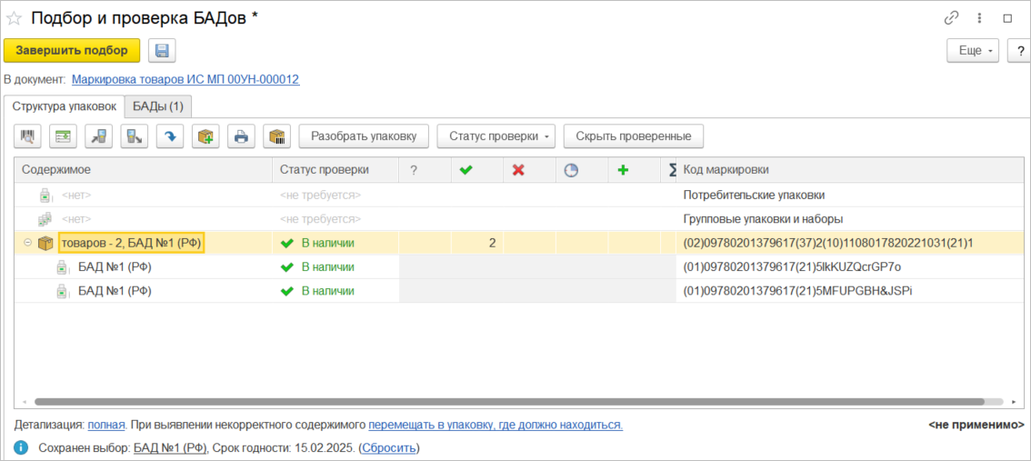The width and height of the screenshot is (1031, 461).
Task: Save using the floppy disk icon
Action: coord(162,51)
